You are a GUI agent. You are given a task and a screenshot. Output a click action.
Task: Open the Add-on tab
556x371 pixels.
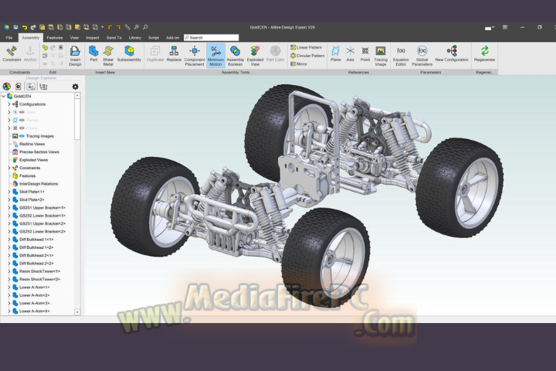[x=172, y=38]
